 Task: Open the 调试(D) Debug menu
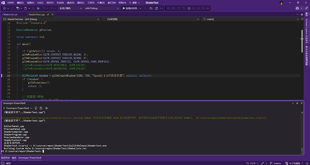click(x=70, y=3)
